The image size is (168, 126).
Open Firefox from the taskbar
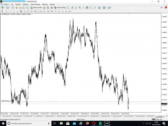[x=87, y=123]
